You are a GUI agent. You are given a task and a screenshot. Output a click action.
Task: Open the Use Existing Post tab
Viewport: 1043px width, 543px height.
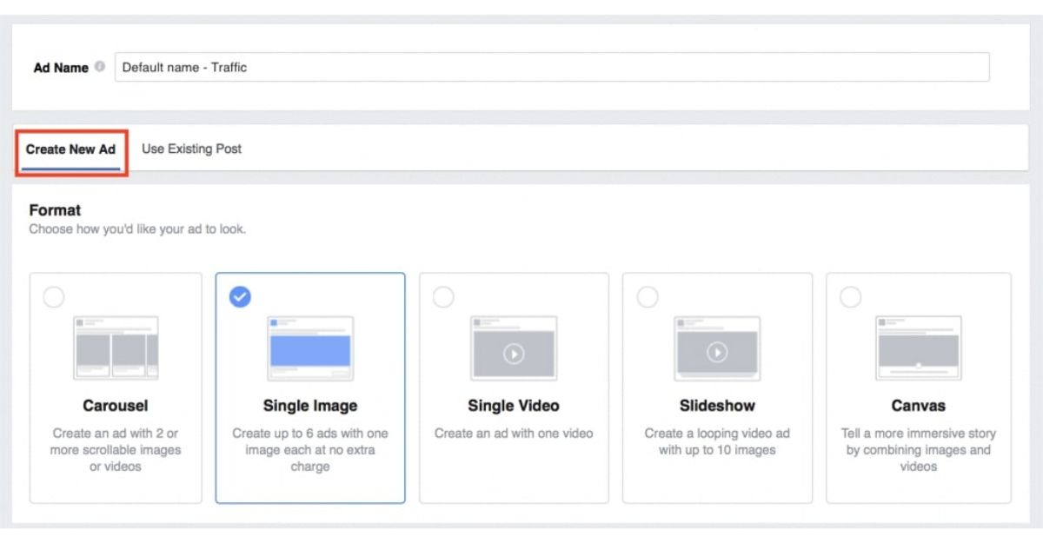(x=191, y=149)
